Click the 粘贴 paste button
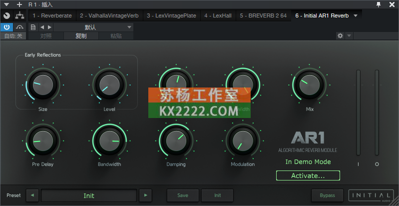 116,36
